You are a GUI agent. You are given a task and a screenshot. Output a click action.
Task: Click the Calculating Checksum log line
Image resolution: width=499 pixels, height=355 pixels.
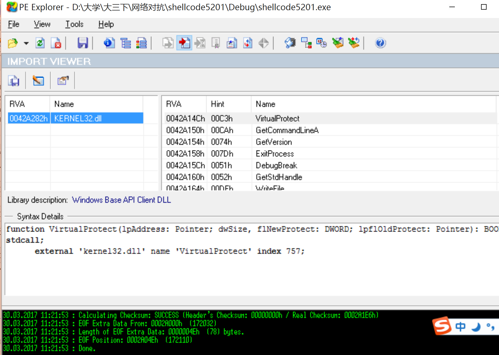(x=190, y=315)
